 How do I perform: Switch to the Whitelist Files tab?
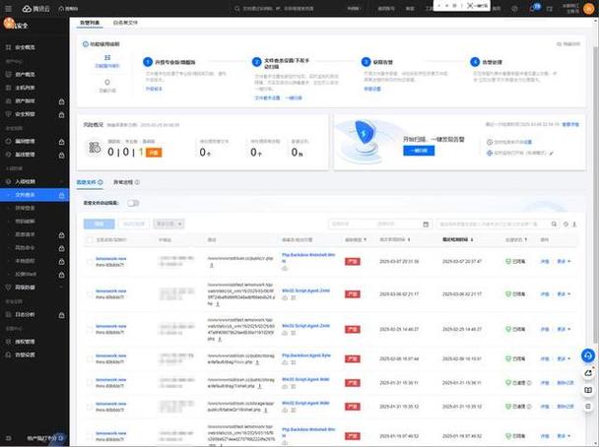coord(129,21)
